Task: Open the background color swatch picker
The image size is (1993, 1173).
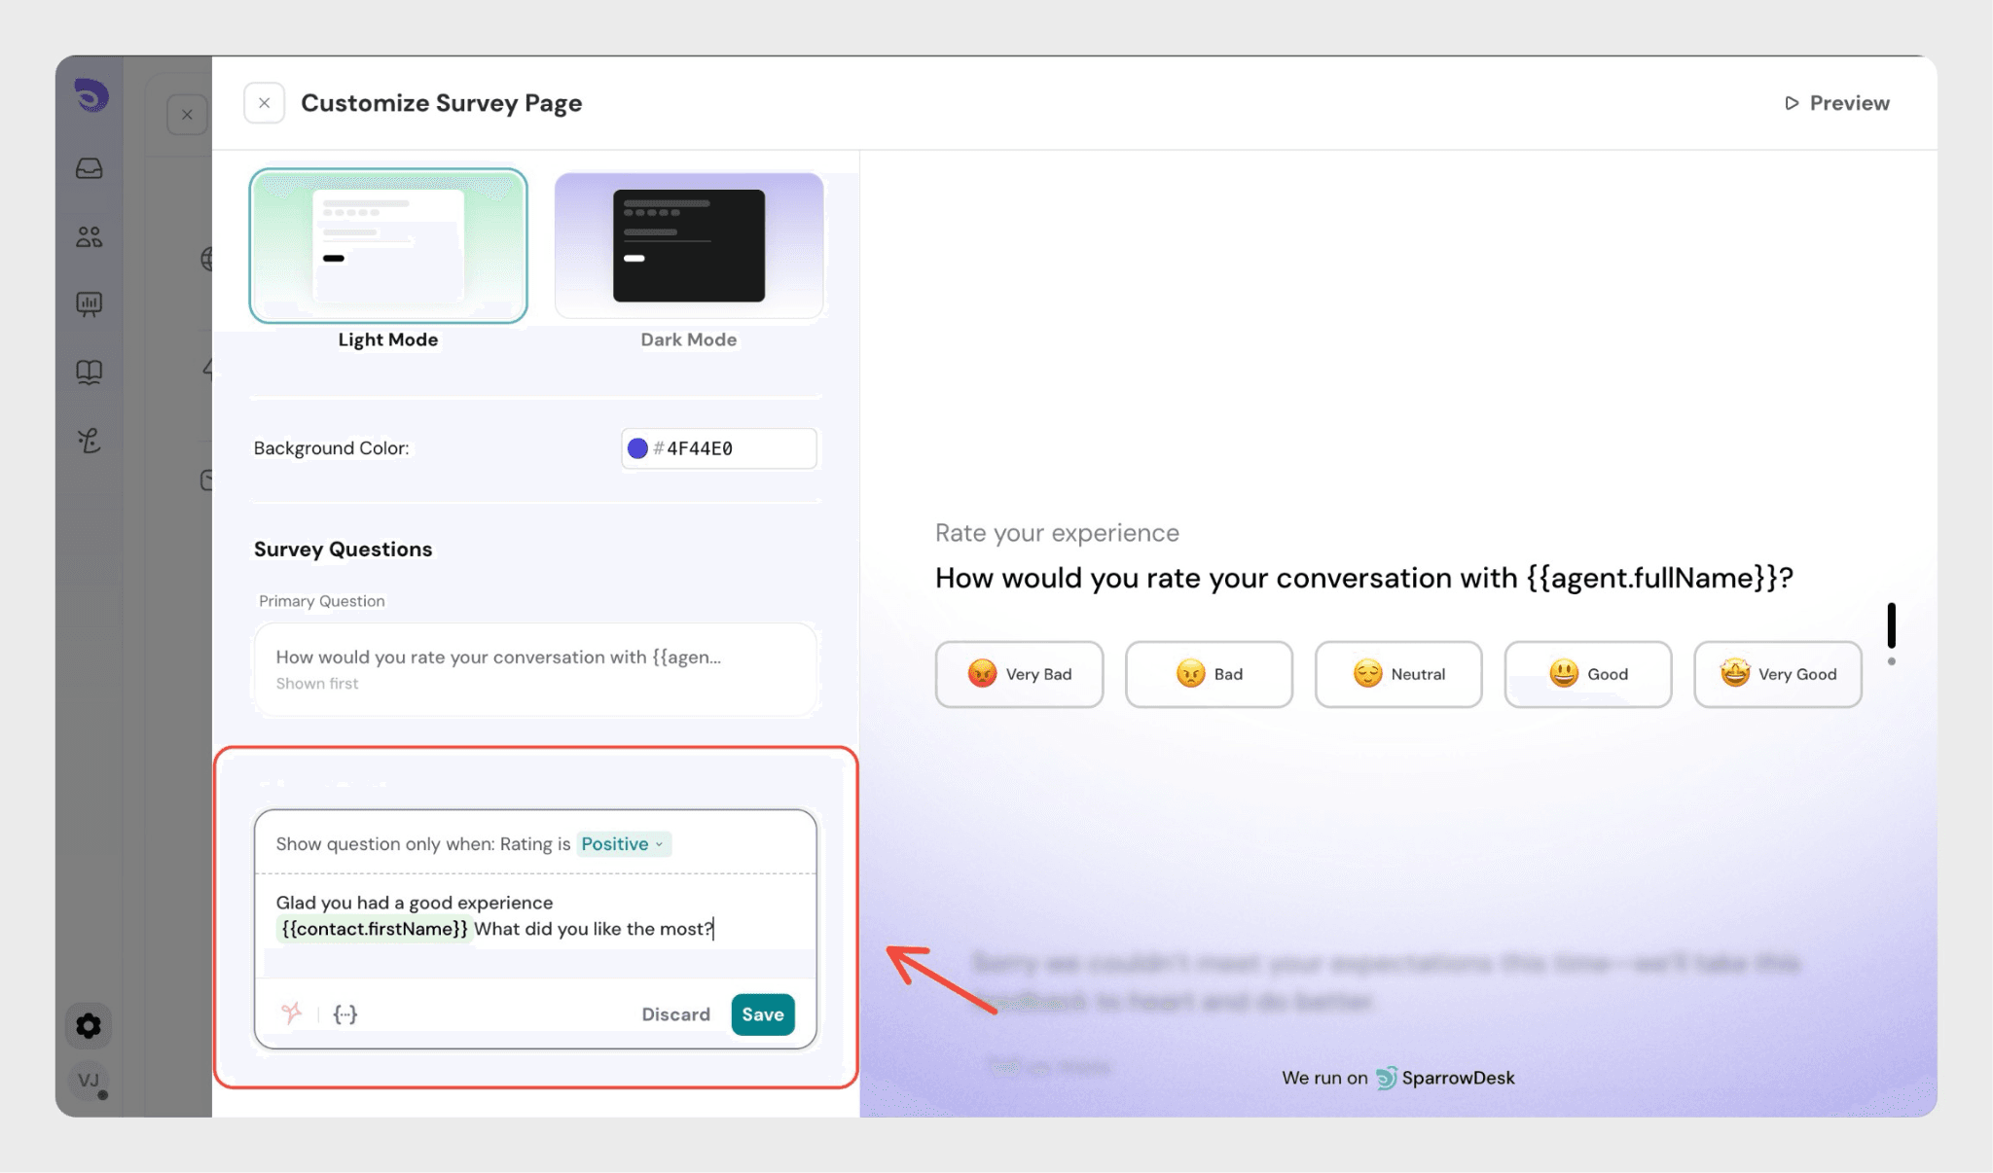Action: click(x=637, y=448)
